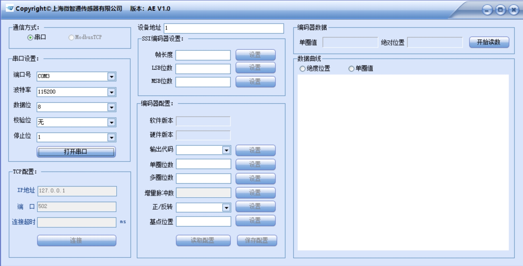Select 单圈值 for the data curve

click(351, 68)
